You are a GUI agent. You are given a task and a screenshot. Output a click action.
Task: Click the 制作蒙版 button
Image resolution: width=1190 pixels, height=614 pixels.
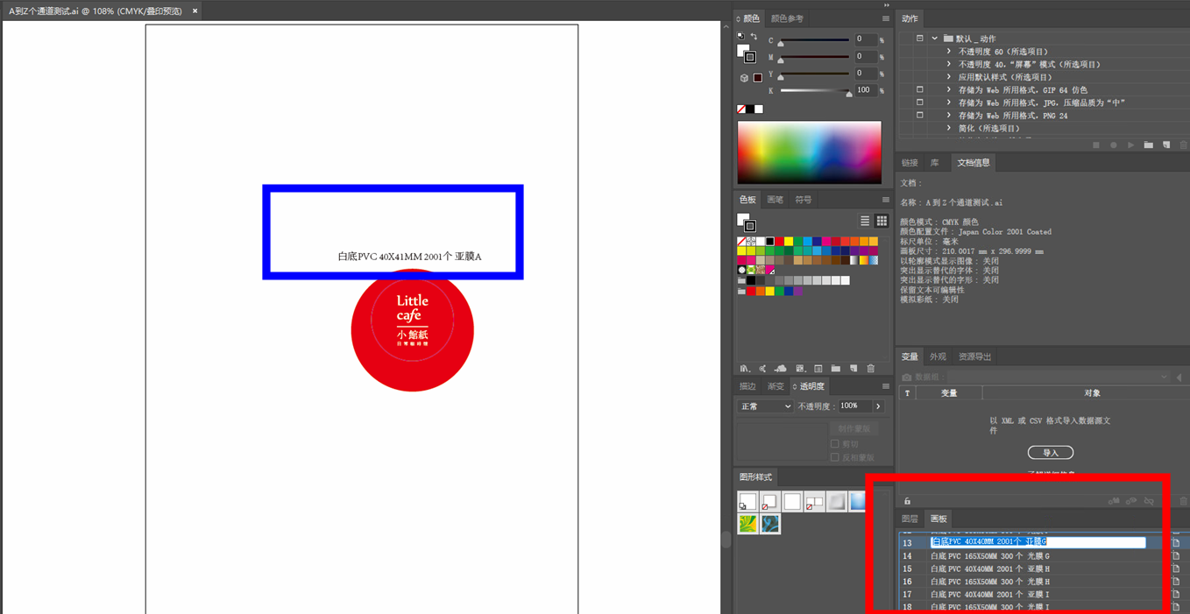tap(854, 429)
